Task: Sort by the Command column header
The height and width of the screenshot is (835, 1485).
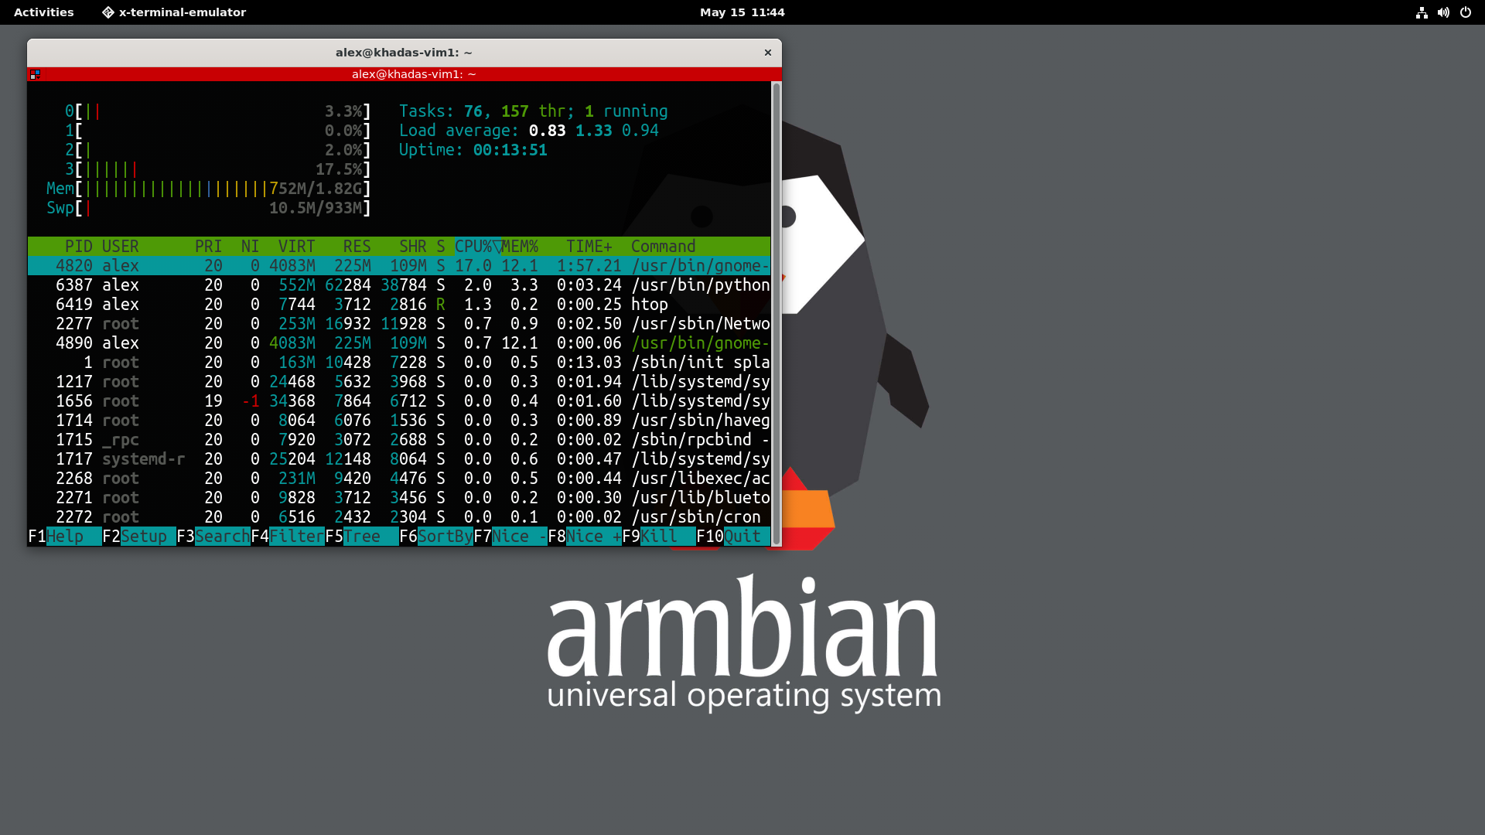Action: [x=664, y=247]
